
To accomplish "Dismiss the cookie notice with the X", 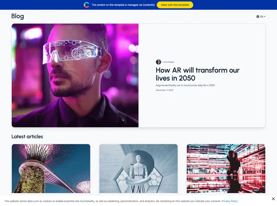I will 273,199.
